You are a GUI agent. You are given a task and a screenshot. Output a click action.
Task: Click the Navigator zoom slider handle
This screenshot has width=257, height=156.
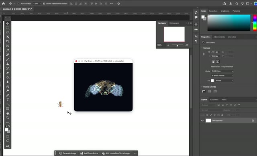pos(177,45)
